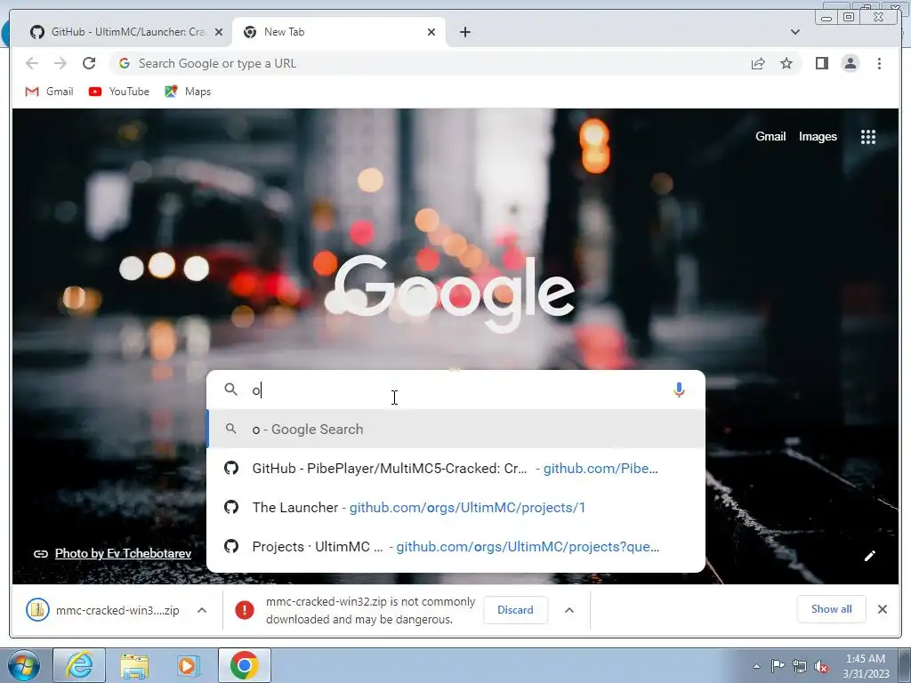
Task: Open the tab search chevron
Action: [x=794, y=32]
